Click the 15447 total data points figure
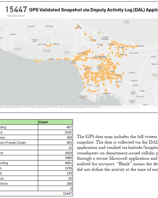The width and height of the screenshot is (158, 198). [x=16, y=10]
